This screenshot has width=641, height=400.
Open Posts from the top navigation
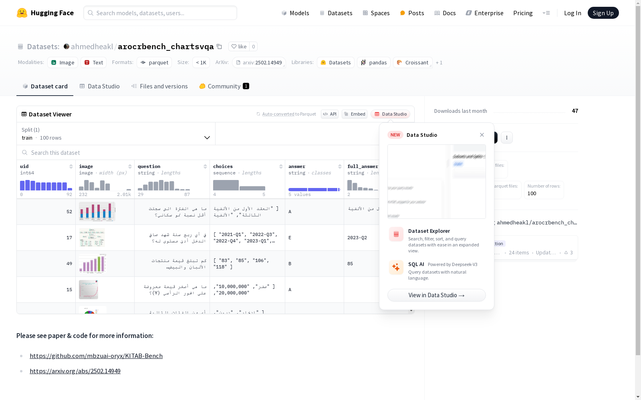click(412, 13)
